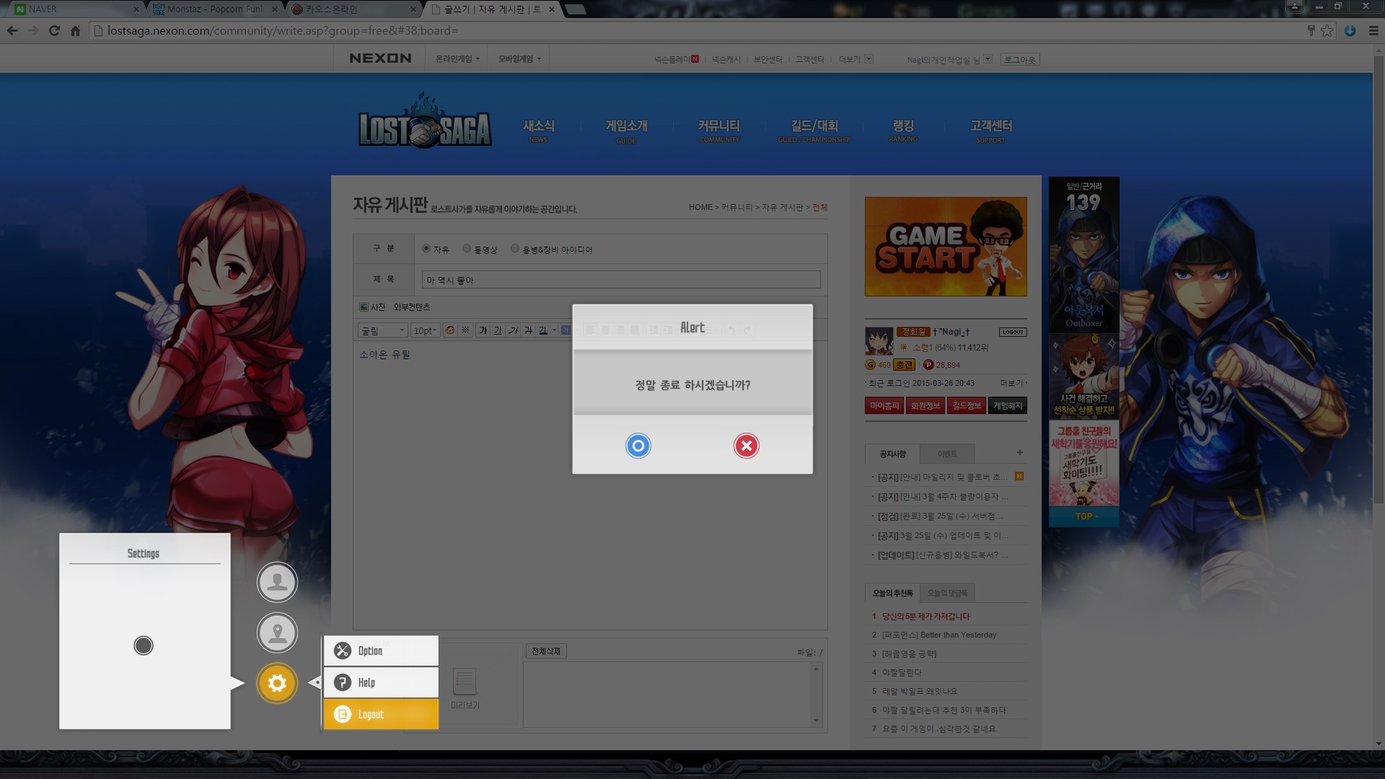Image resolution: width=1385 pixels, height=779 pixels.
Task: Click the gold G coin icon
Action: 870,365
